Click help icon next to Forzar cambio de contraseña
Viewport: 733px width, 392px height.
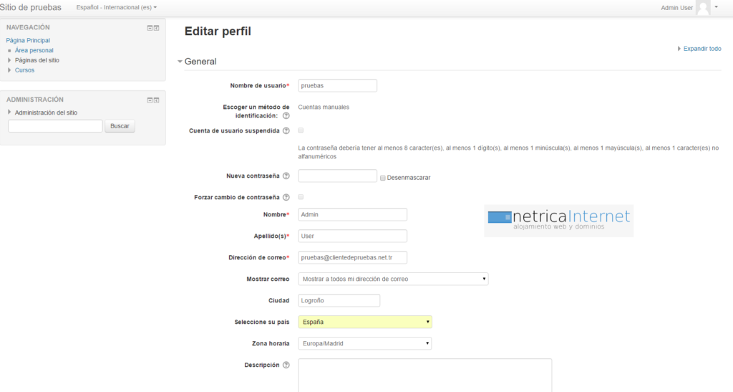pyautogui.click(x=286, y=197)
